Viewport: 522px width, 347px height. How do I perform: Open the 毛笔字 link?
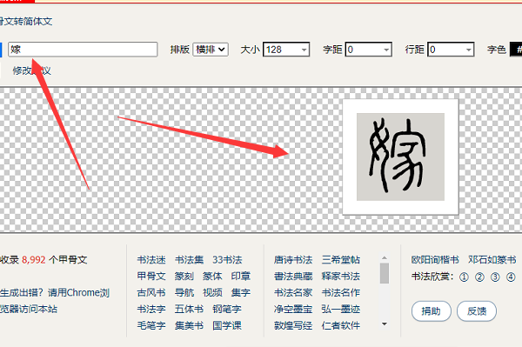click(151, 325)
